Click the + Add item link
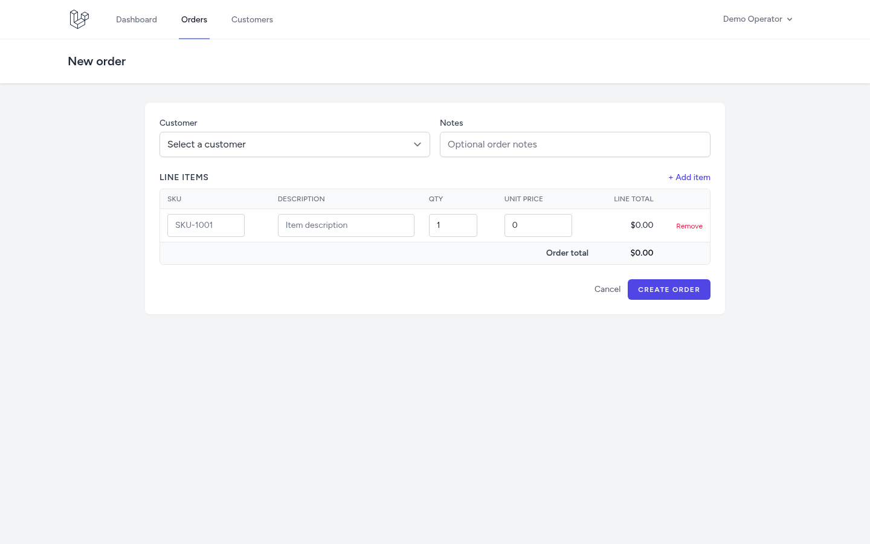Screen dimensions: 870x544 point(689,177)
